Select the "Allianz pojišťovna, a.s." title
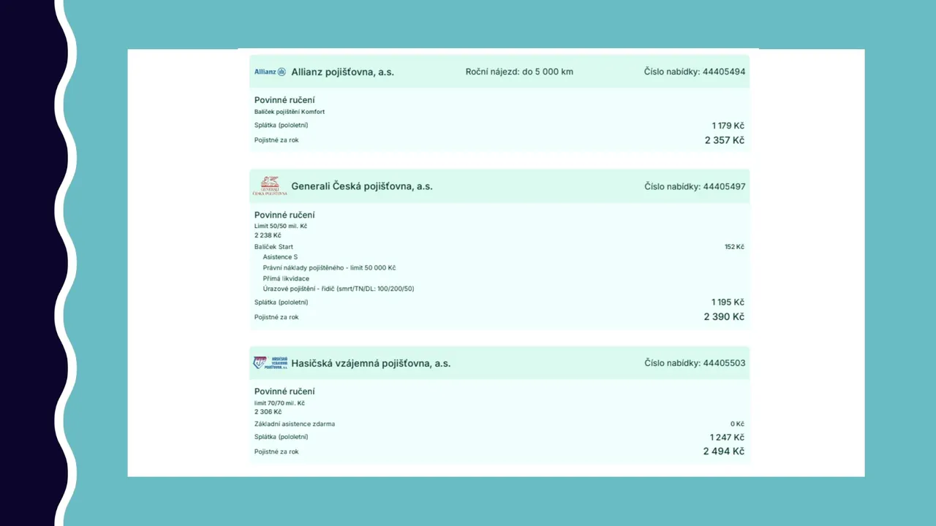 pyautogui.click(x=342, y=72)
